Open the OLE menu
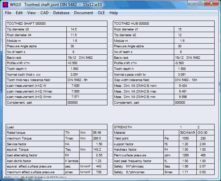This screenshot has height=181, width=221. pyautogui.click(x=101, y=13)
